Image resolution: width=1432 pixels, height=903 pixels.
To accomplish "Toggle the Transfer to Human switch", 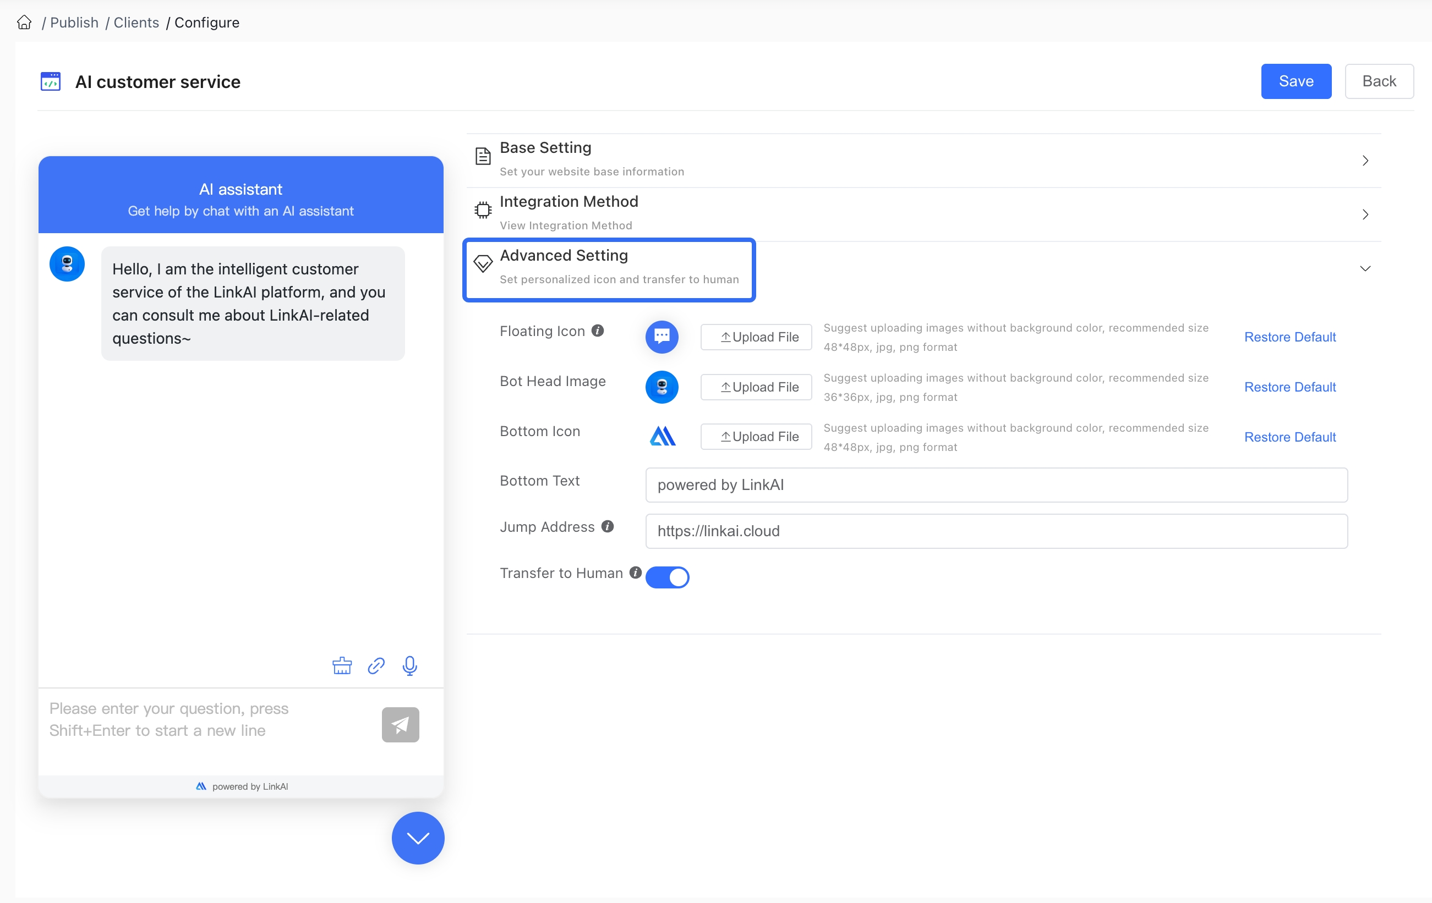I will pyautogui.click(x=667, y=577).
